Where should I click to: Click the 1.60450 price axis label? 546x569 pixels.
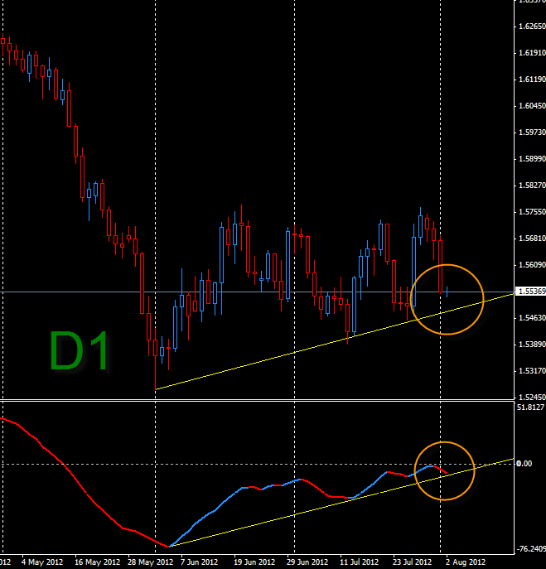532,106
